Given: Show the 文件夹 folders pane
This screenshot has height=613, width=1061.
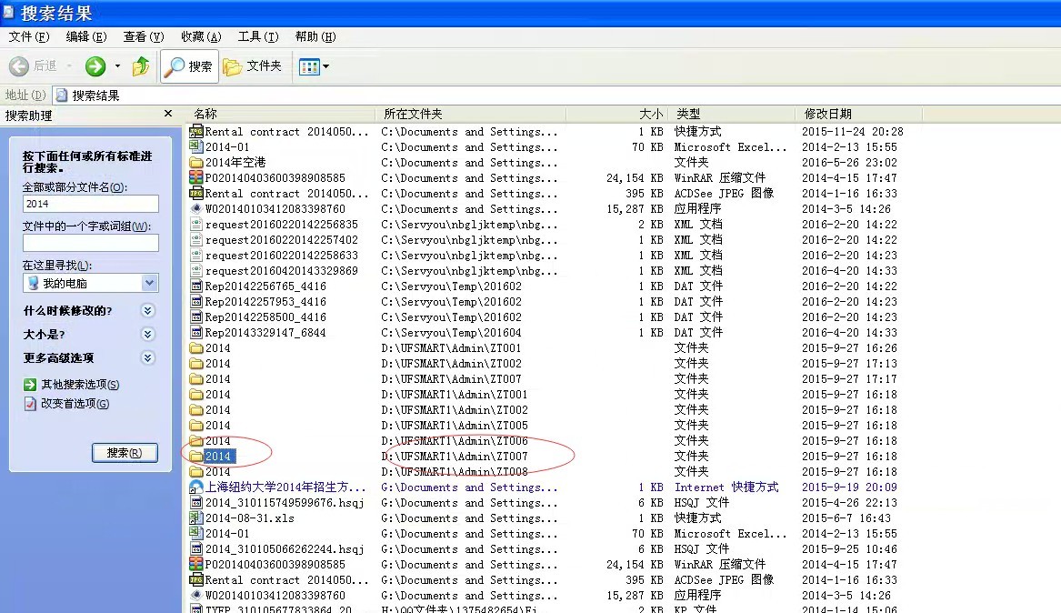Looking at the screenshot, I should 253,66.
